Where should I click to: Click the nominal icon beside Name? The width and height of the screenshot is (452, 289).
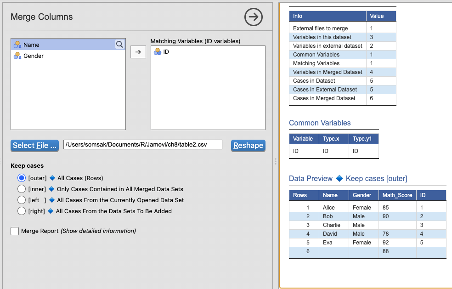pos(17,45)
